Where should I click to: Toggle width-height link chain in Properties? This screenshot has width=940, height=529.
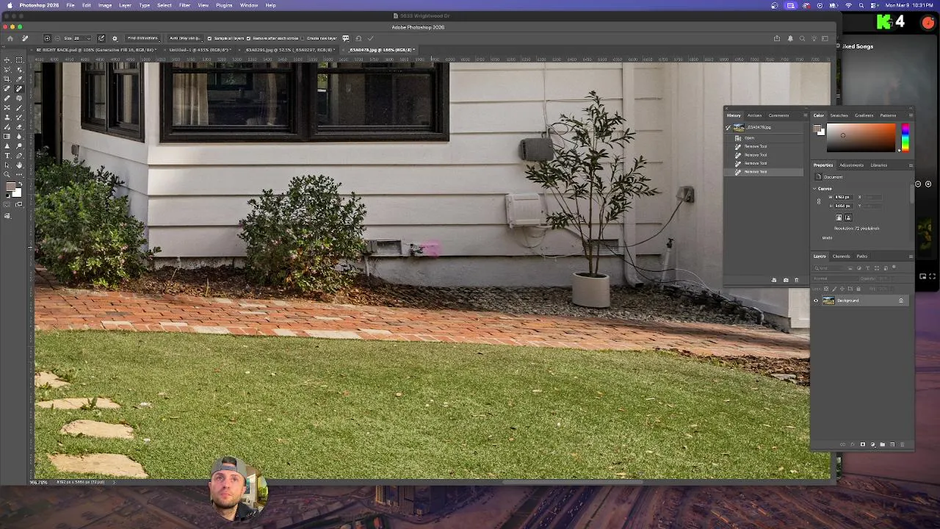click(x=819, y=201)
